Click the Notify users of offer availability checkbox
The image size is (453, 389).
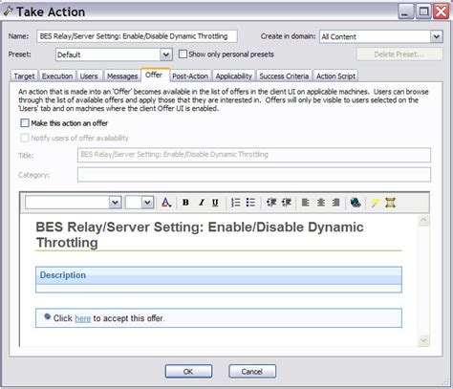pos(25,138)
